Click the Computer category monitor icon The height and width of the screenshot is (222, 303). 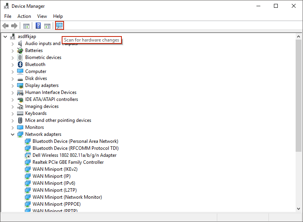tap(20, 71)
